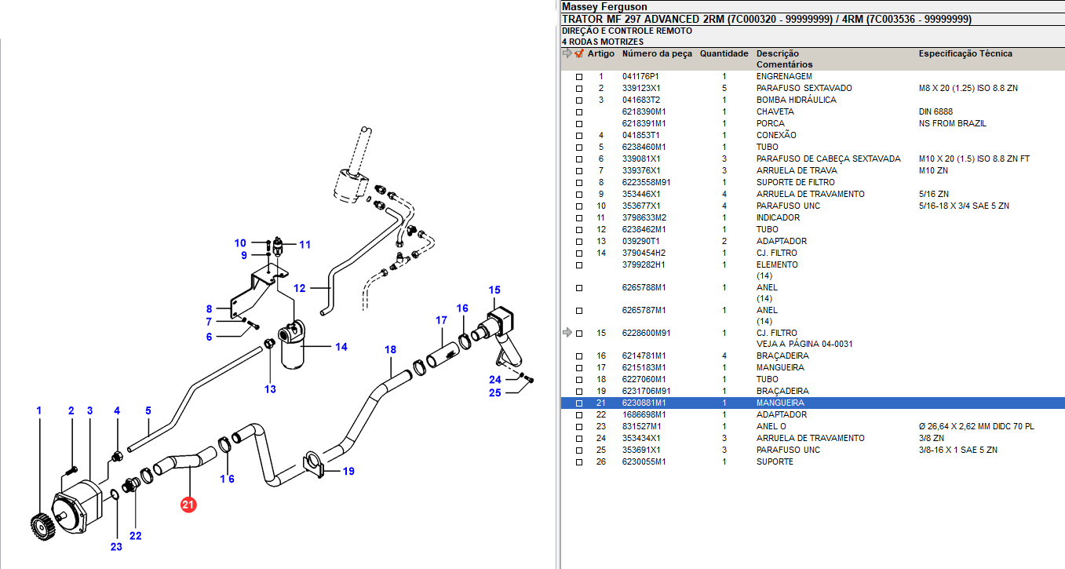Select callout number 14 on the diagram
This screenshot has width=1065, height=569.
coord(341,347)
